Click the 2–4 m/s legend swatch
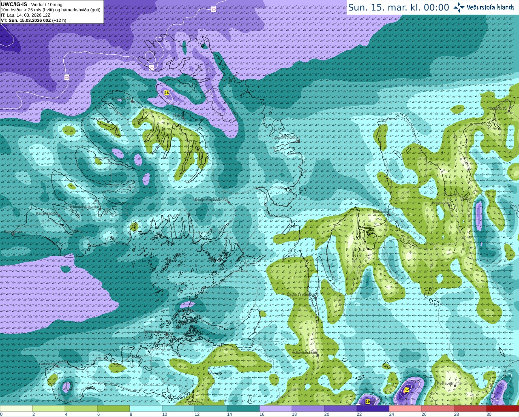519x417 pixels. tap(49, 408)
